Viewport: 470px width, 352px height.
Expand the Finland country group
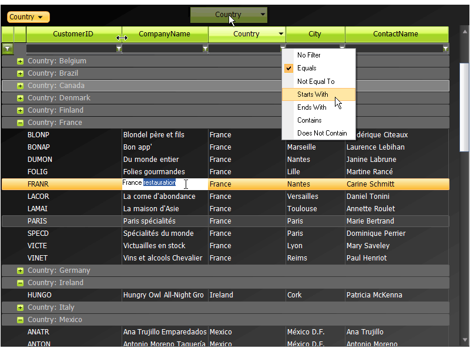pos(20,110)
